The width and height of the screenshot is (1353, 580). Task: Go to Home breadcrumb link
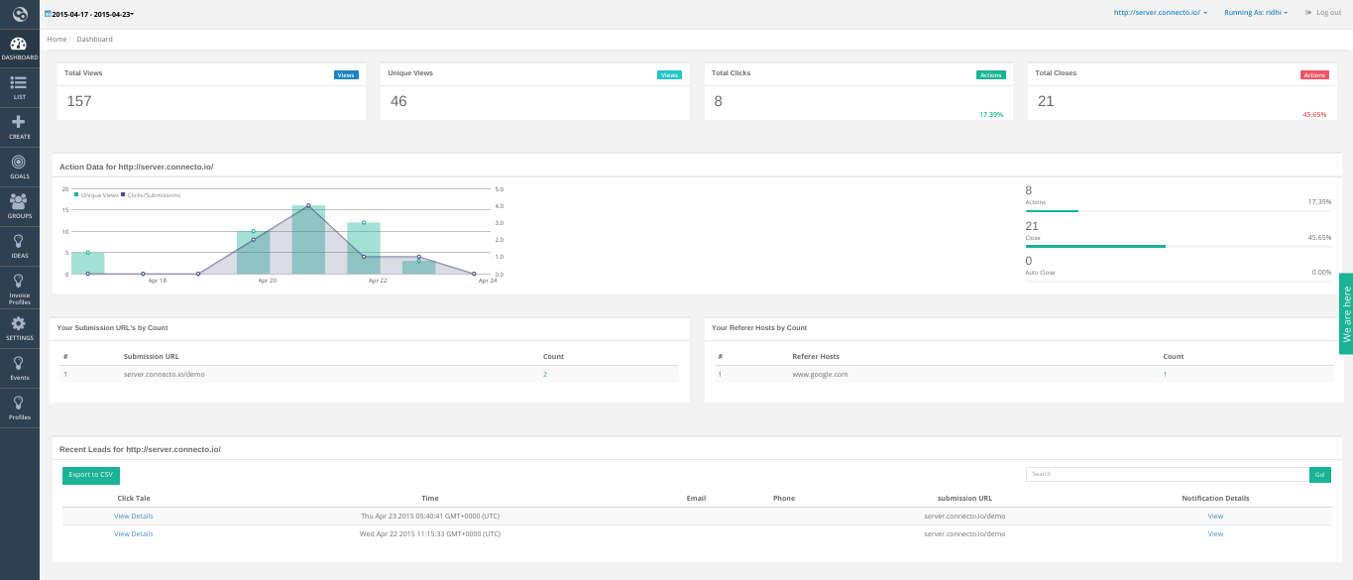pos(56,40)
